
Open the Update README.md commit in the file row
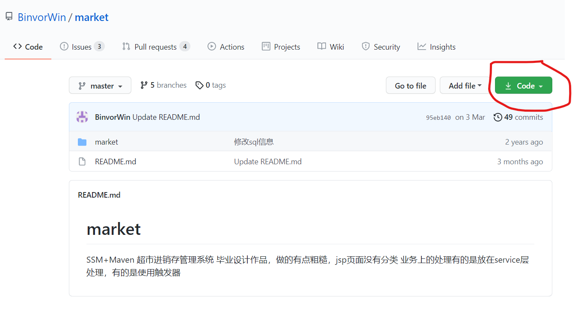(x=268, y=162)
